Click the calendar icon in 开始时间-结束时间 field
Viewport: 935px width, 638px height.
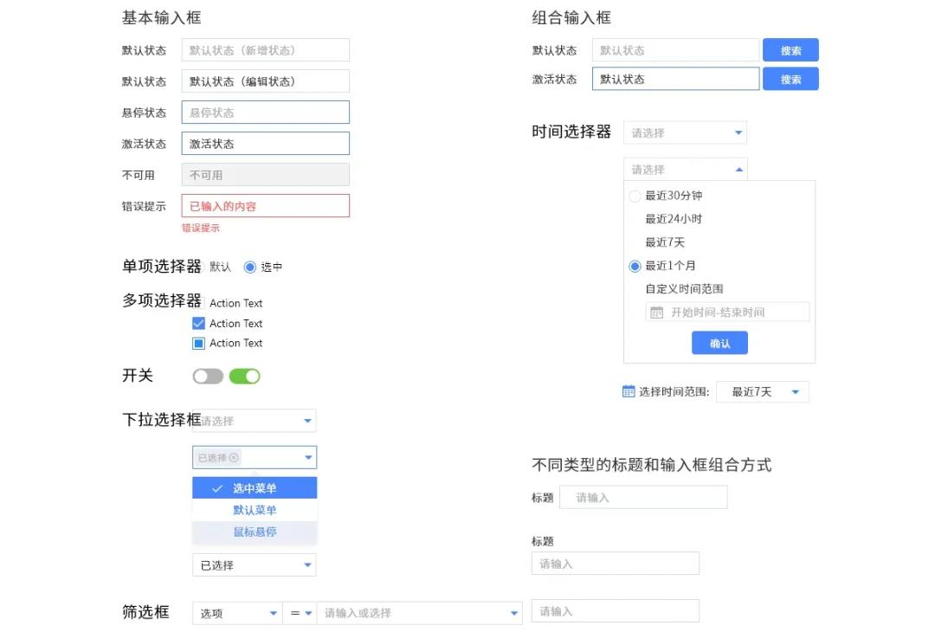point(656,313)
